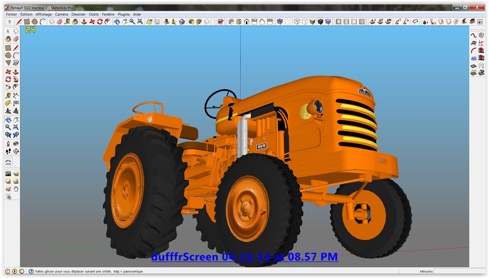The image size is (489, 278).
Task: Click the instructor help question mark icon
Action: coord(31,271)
